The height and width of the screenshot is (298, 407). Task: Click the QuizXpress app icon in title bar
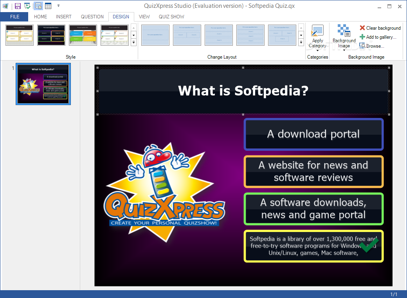click(x=5, y=6)
